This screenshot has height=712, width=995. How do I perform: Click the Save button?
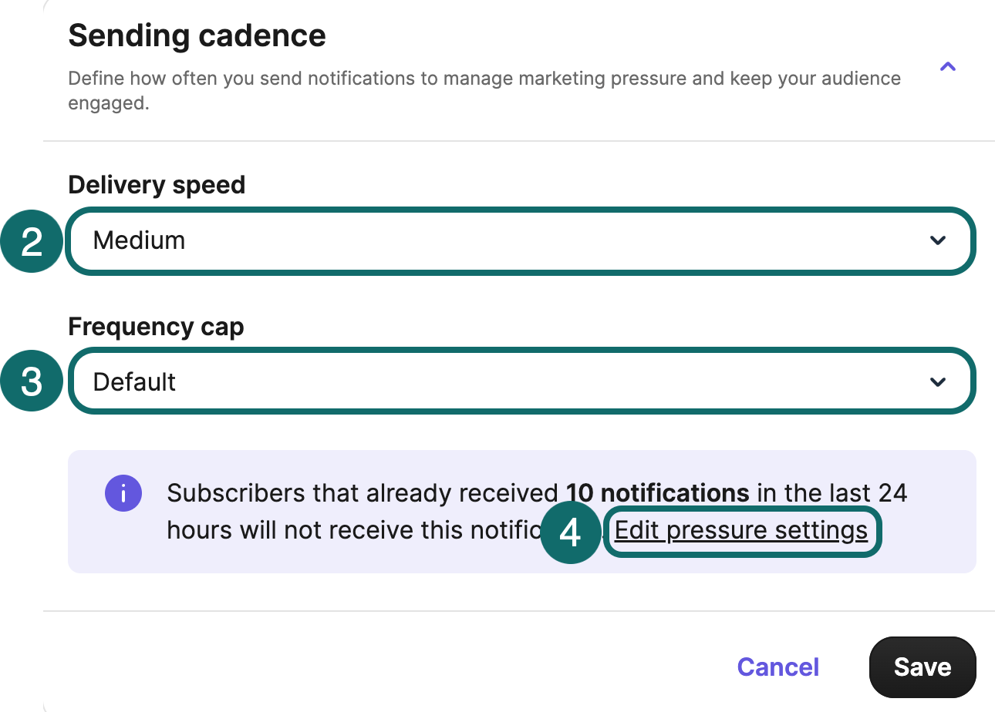[x=922, y=667]
